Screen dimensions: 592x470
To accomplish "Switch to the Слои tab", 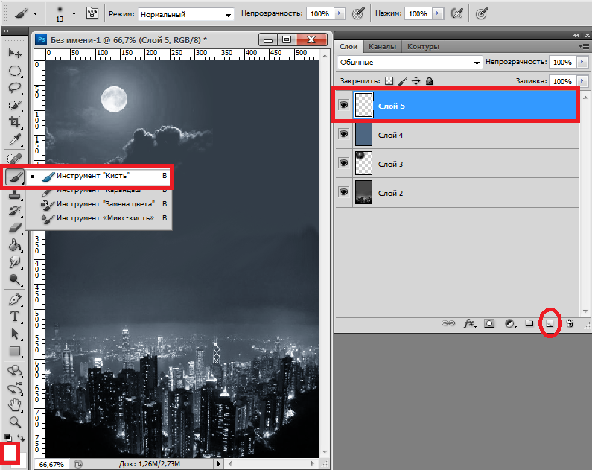I will [x=348, y=46].
